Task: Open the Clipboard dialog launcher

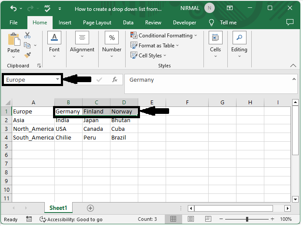Action: 39,66
